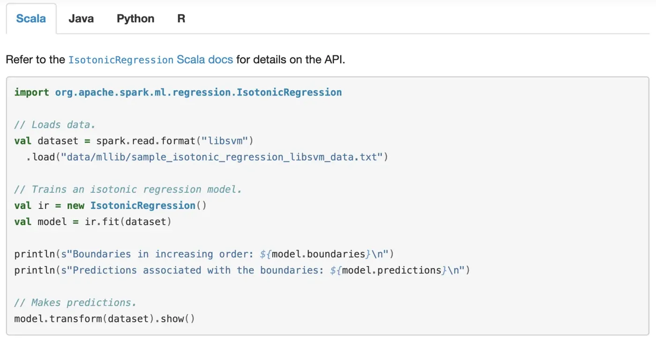Open the Java code tab
656x338 pixels.
81,19
